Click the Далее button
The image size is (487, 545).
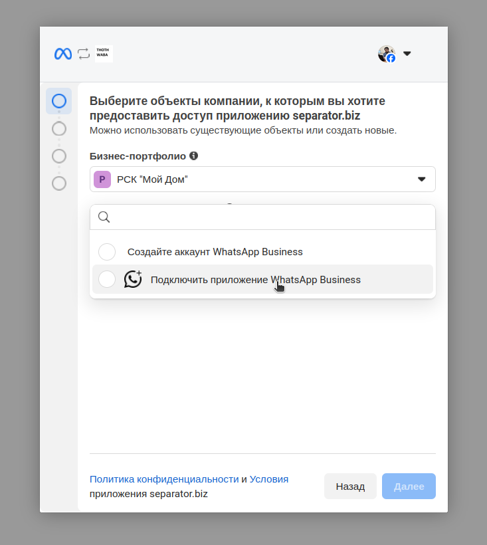409,487
